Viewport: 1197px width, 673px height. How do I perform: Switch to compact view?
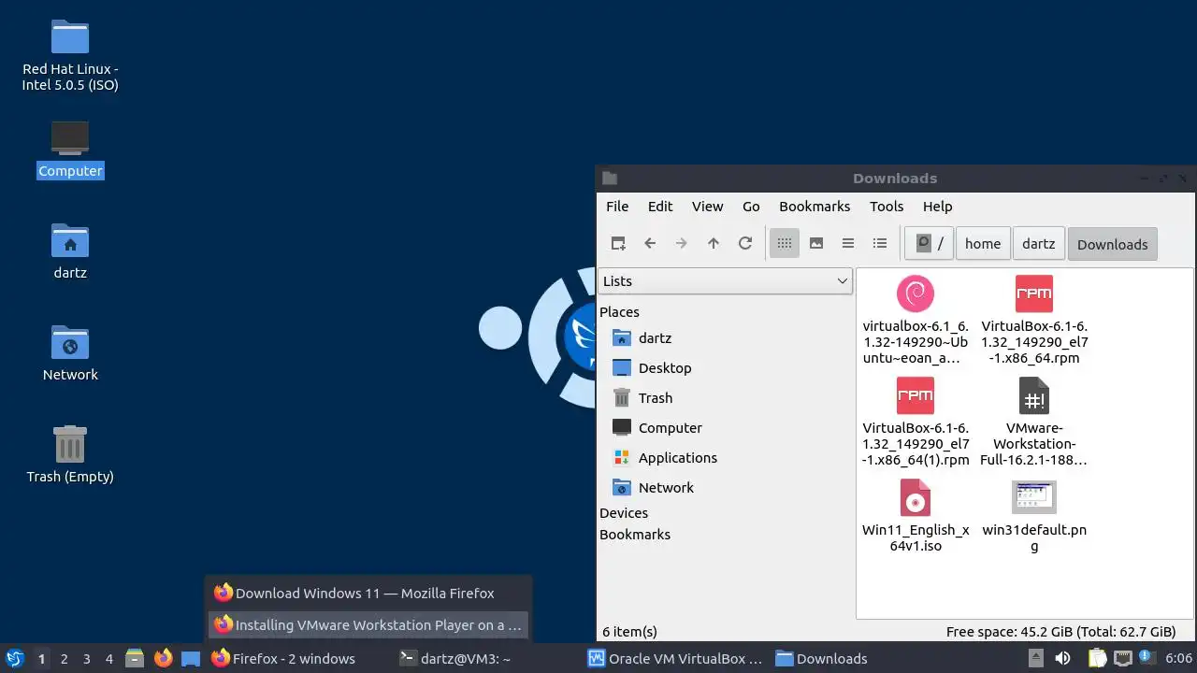point(848,243)
